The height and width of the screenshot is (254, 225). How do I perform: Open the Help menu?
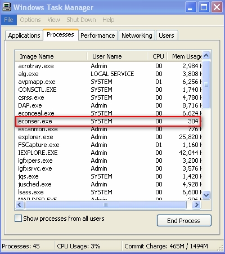point(109,20)
